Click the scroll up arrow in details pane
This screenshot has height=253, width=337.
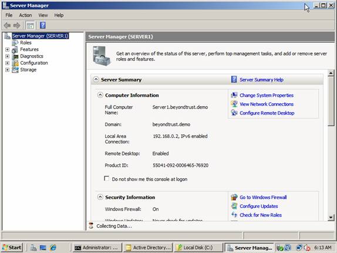pos(331,73)
